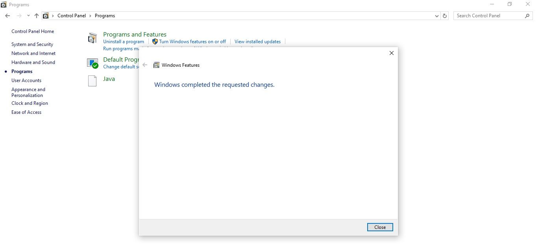
Task: Open View installed updates
Action: (257, 41)
